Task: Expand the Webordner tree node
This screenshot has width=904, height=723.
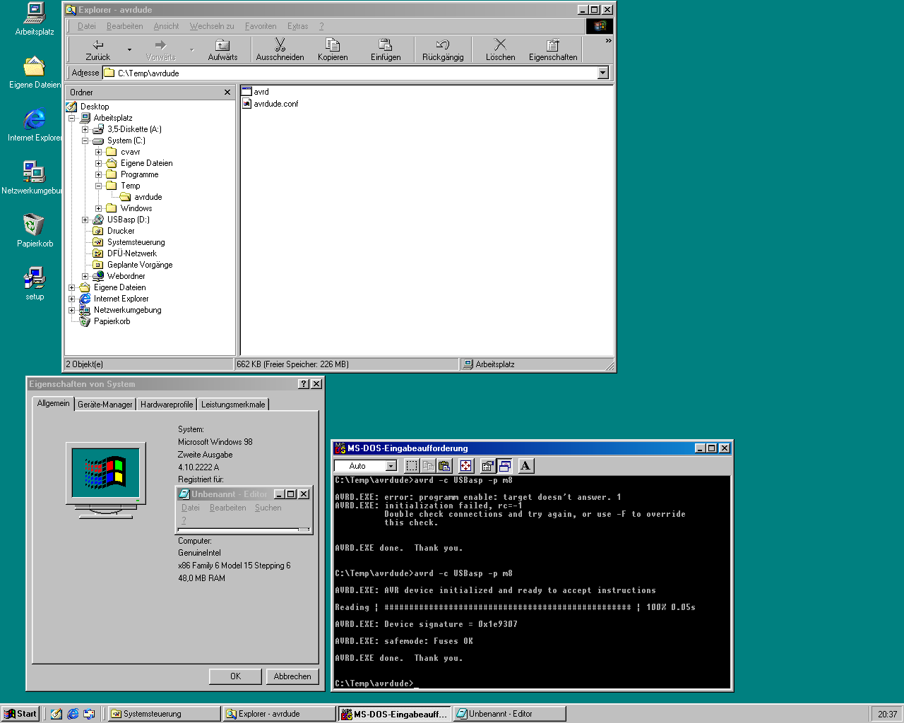Action: coord(85,276)
